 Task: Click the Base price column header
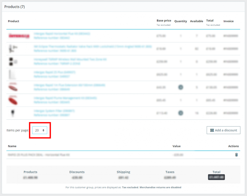tap(164, 21)
